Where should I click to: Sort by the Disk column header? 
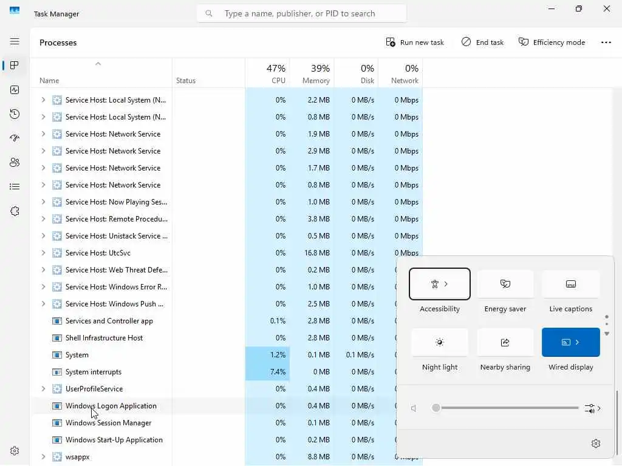tap(356, 73)
